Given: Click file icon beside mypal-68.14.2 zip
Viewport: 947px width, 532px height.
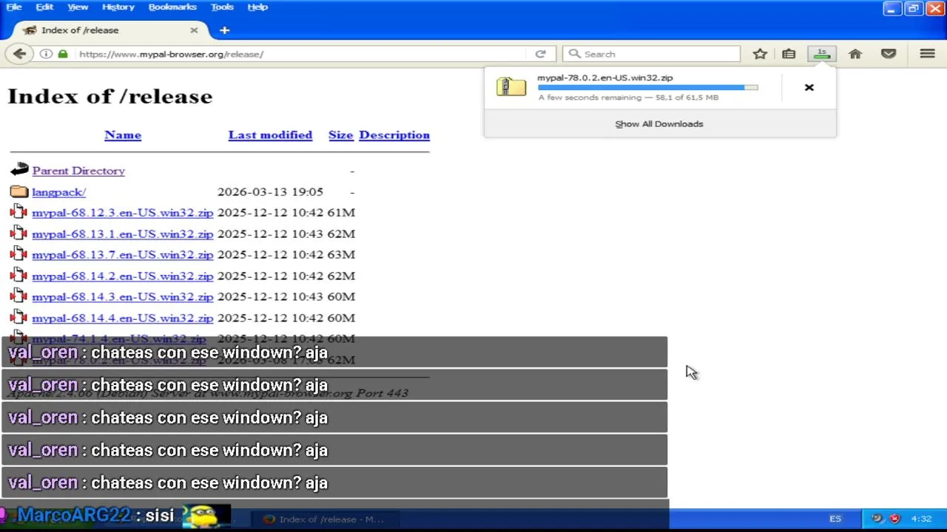Looking at the screenshot, I should (x=19, y=276).
